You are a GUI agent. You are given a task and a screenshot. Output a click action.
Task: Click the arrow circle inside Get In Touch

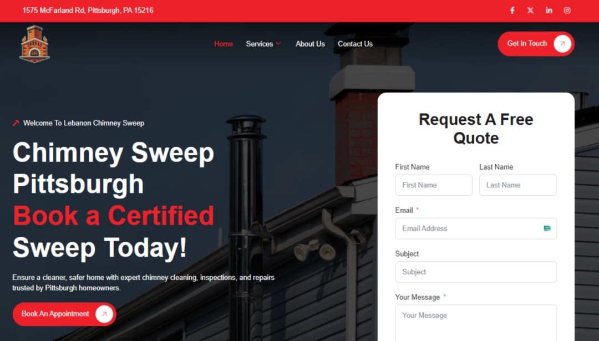[x=562, y=44]
